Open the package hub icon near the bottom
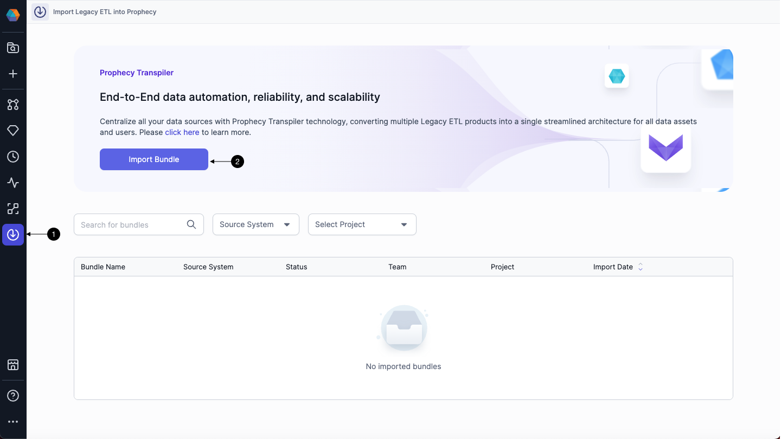Screen dimensions: 781x439 (x=12, y=365)
